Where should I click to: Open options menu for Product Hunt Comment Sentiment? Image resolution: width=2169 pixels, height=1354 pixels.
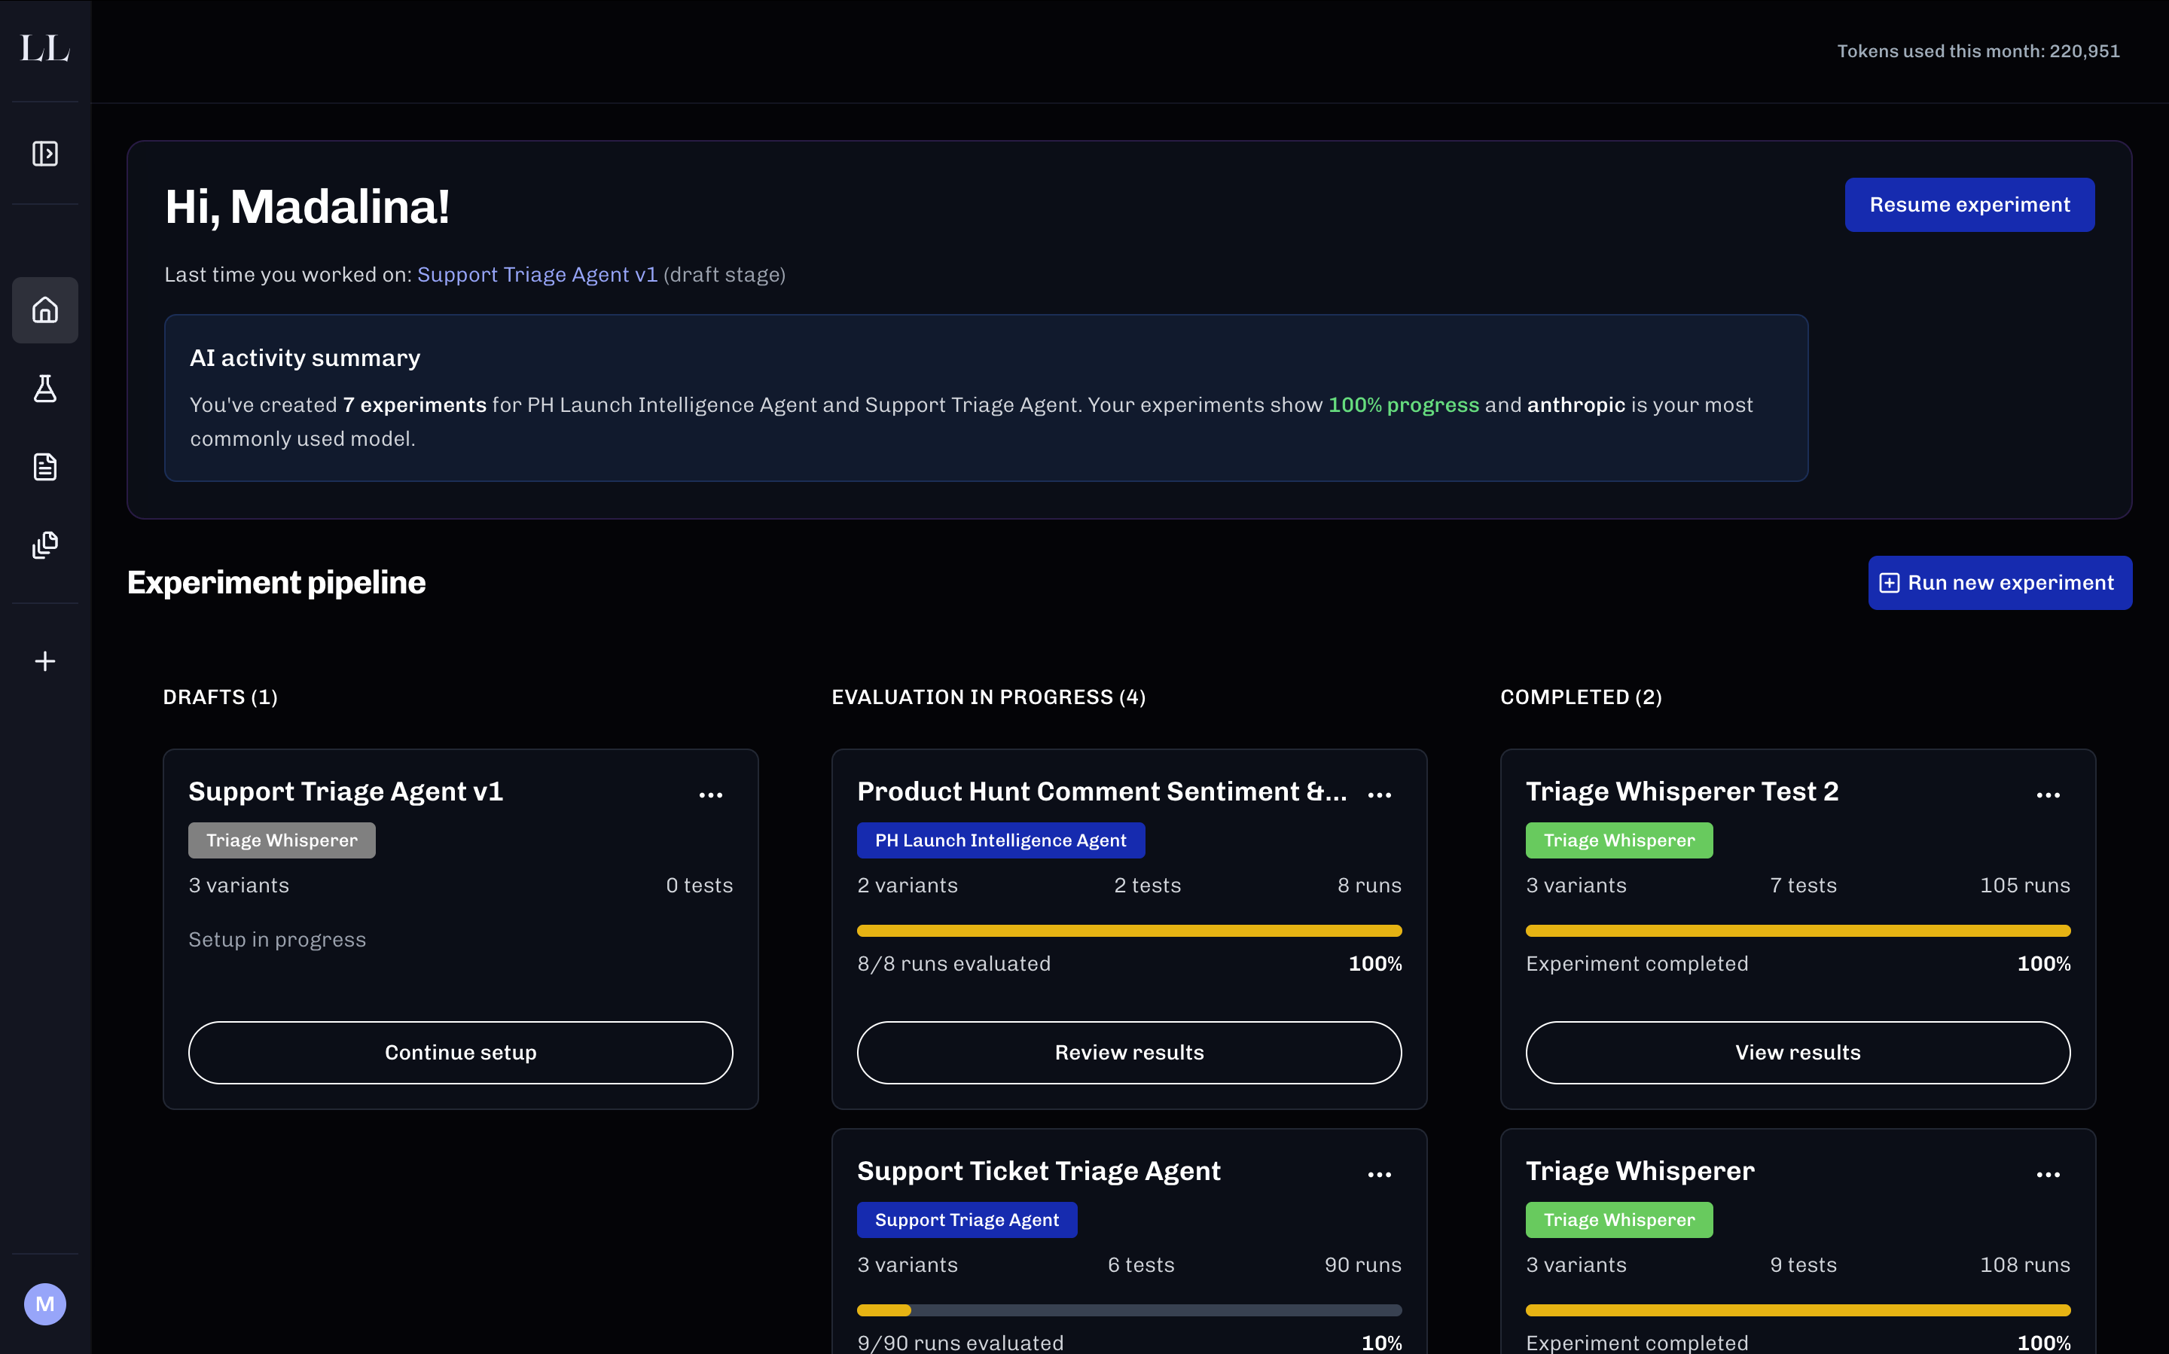click(1379, 794)
